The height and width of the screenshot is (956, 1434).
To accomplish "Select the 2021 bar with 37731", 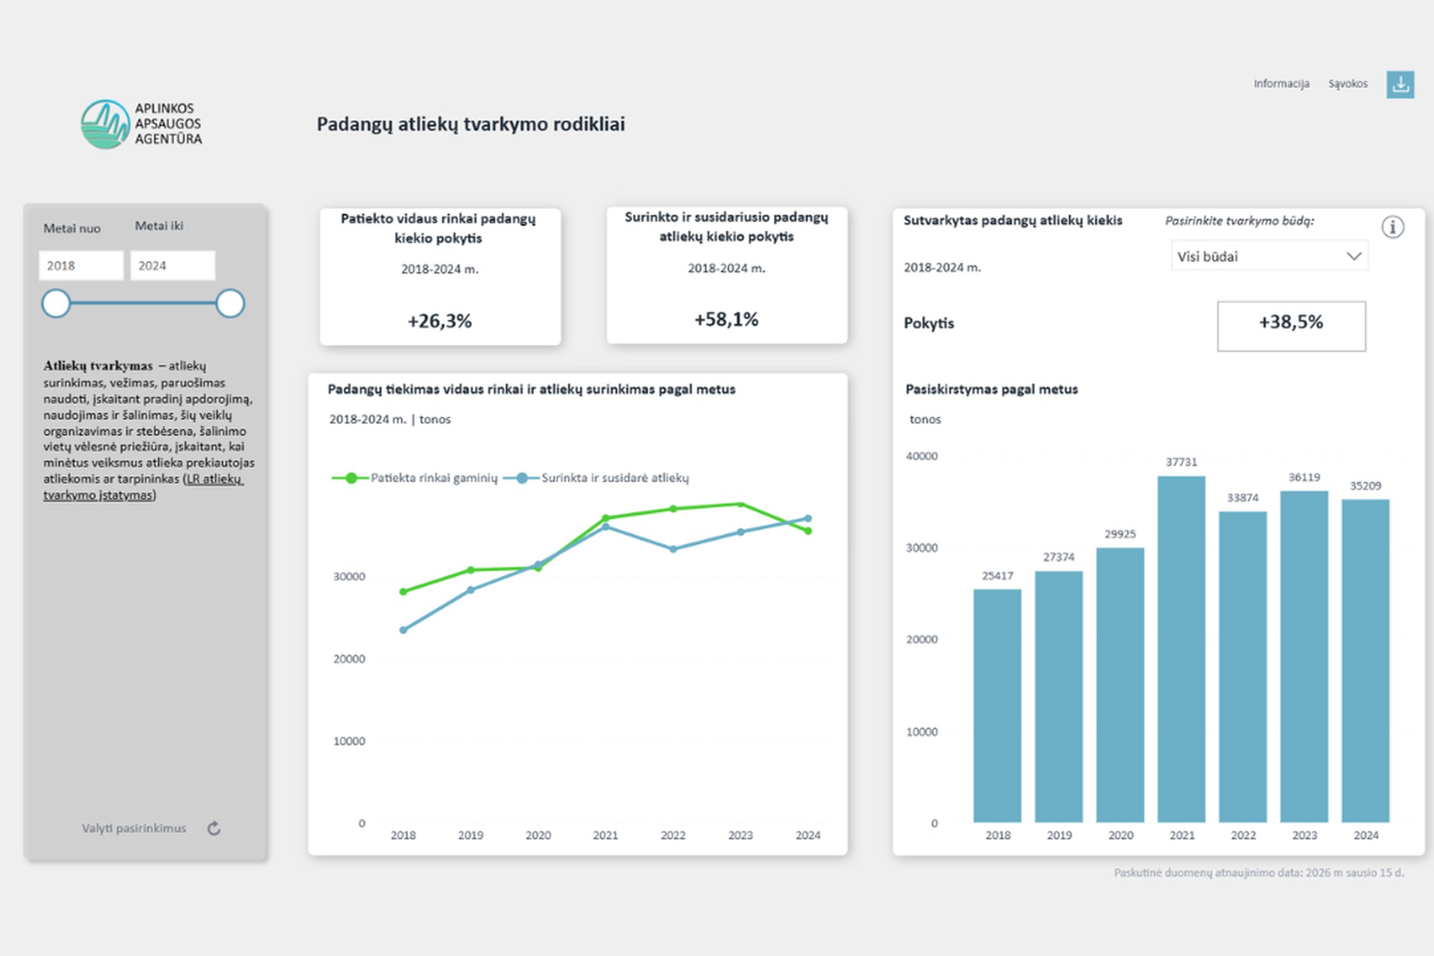I will tap(1181, 649).
